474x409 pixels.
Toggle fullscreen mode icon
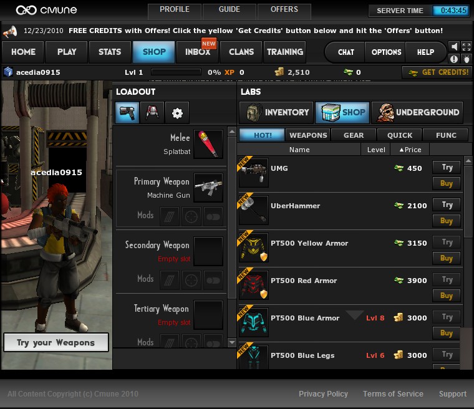[x=465, y=47]
